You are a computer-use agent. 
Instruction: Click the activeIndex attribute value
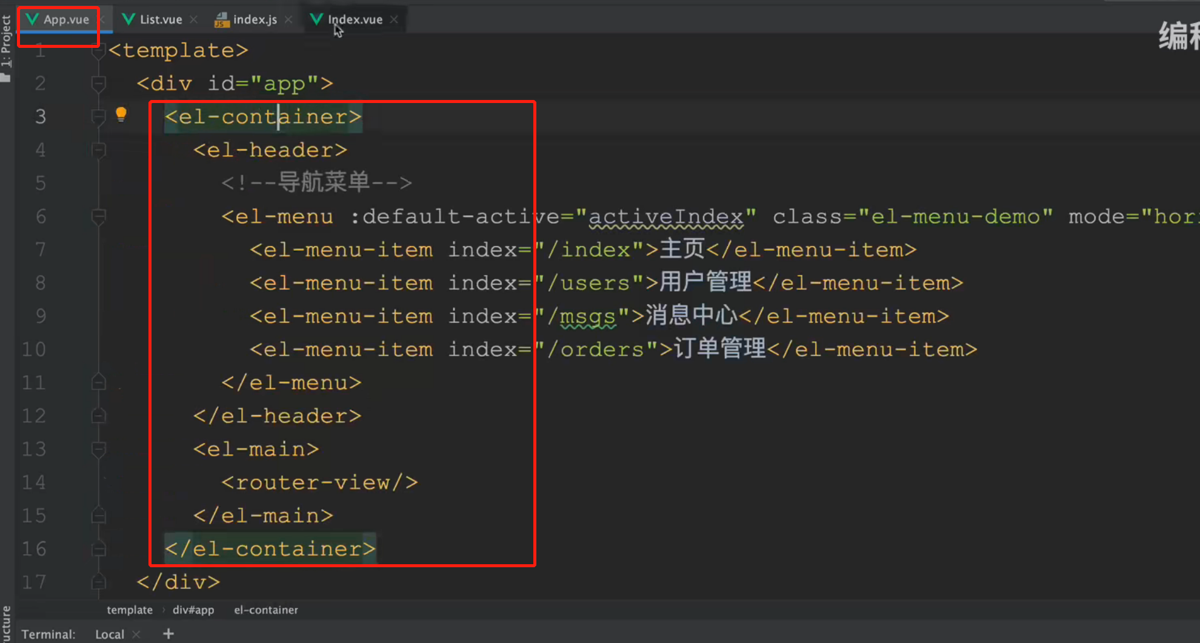point(665,216)
